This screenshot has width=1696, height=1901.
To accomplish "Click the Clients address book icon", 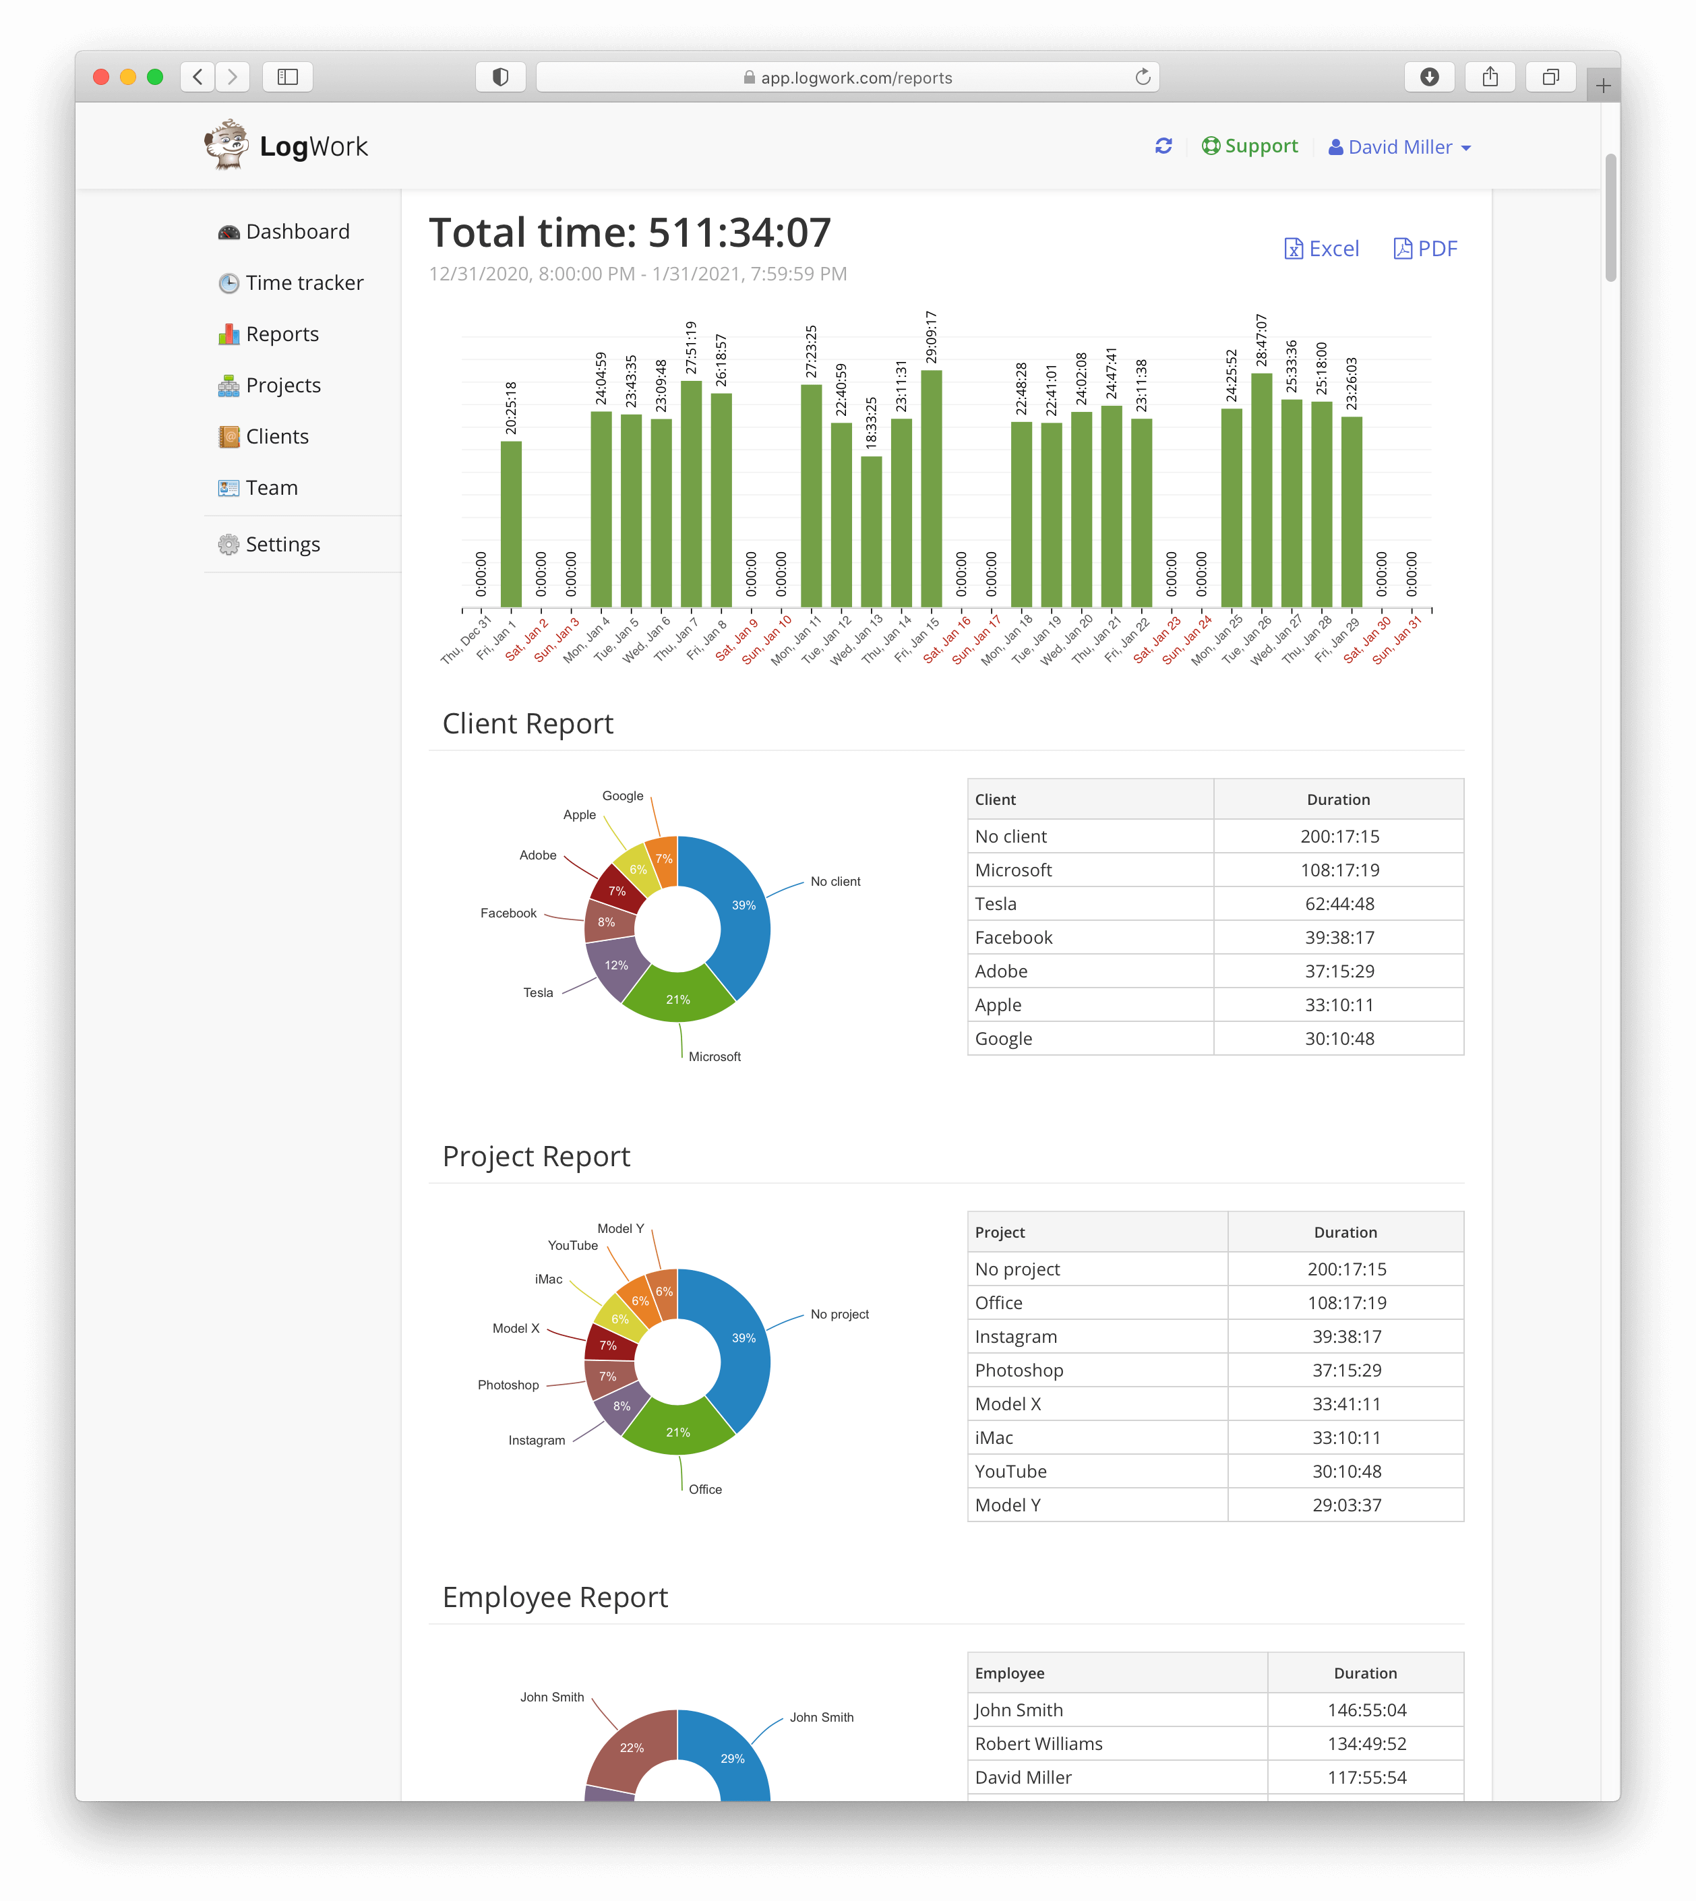I will pyautogui.click(x=229, y=437).
